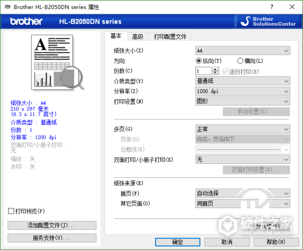Screen dimensions: 303x250
Task: Expand the 多页 正常 dropdown
Action: 243,129
